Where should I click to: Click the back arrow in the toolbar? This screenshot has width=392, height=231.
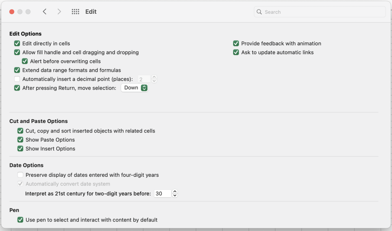45,12
